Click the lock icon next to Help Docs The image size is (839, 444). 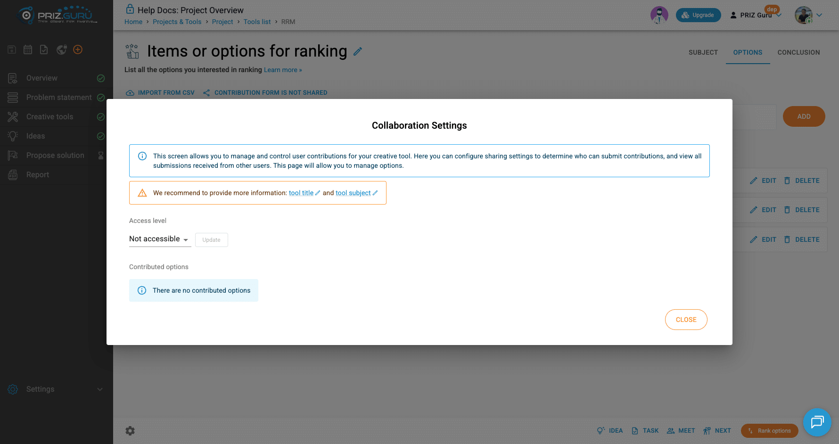click(130, 9)
